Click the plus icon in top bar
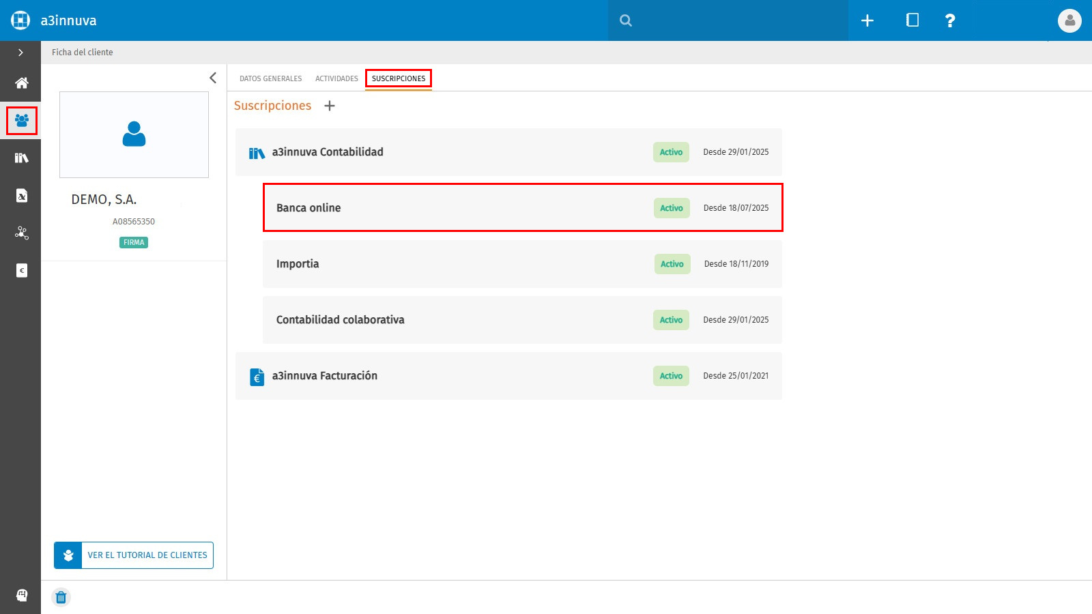The image size is (1092, 614). coord(867,20)
